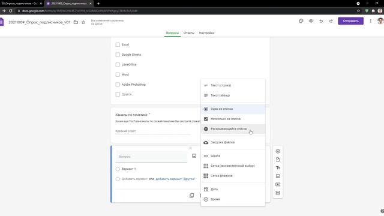Import questions icon in side toolbar
The width and height of the screenshot is (384, 216).
coord(278,160)
